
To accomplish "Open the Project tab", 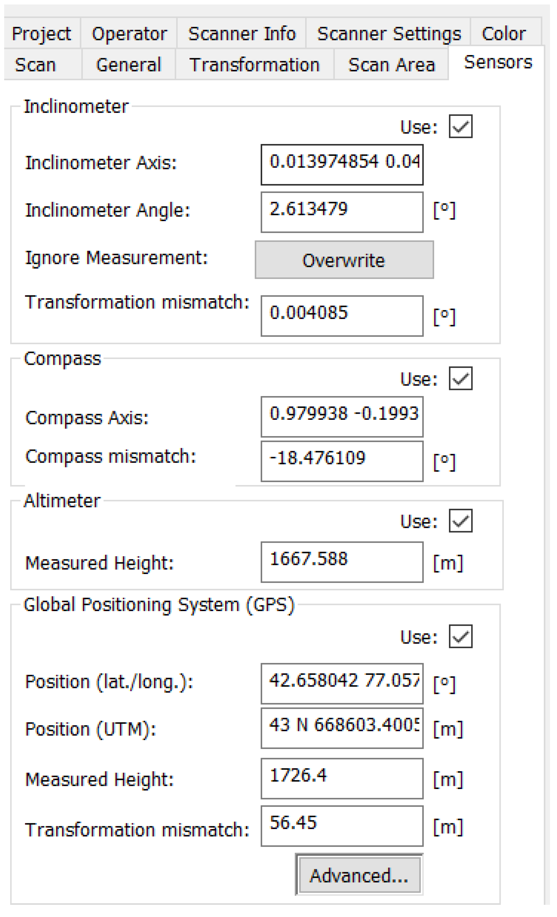I will tap(41, 34).
